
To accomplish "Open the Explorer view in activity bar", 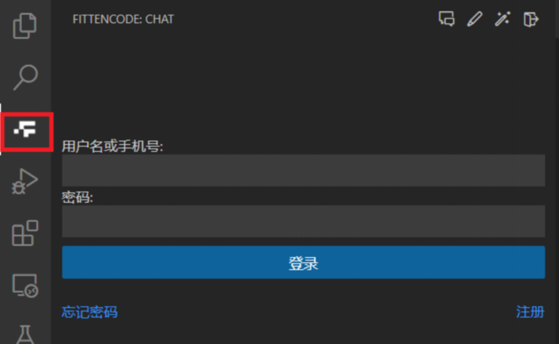I will pyautogui.click(x=25, y=26).
